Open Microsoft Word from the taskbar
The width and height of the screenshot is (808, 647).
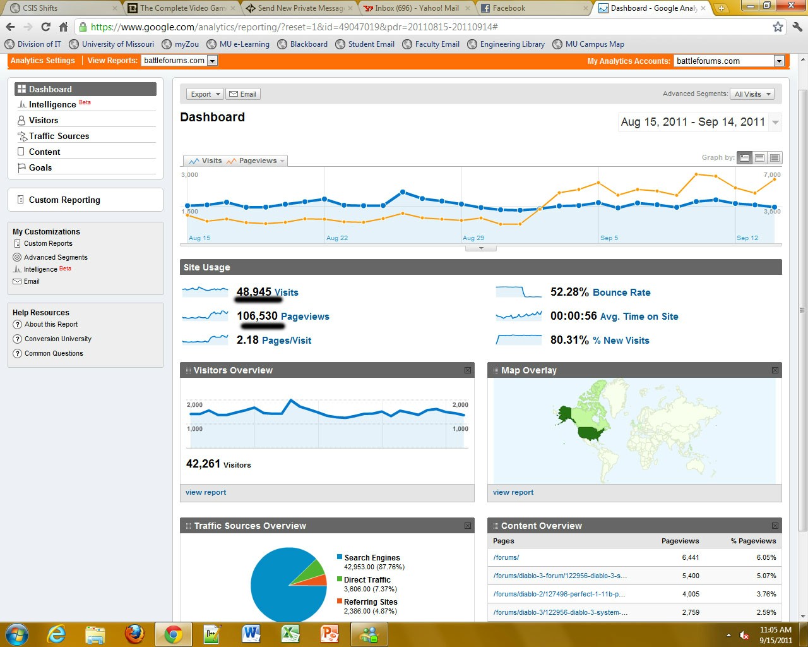pos(251,634)
